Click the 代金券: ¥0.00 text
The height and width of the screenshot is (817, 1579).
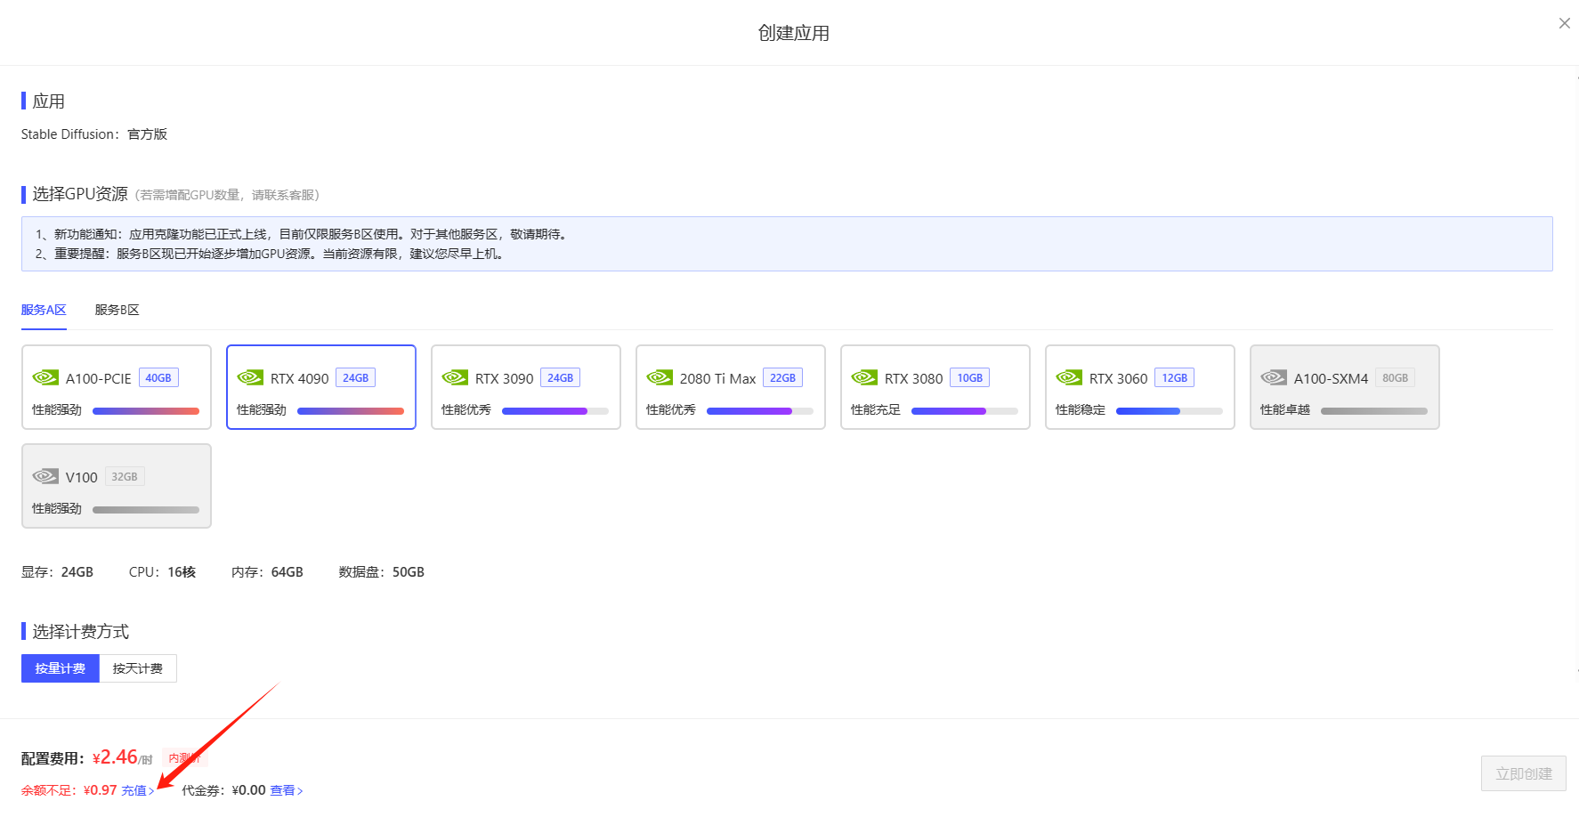(x=223, y=790)
